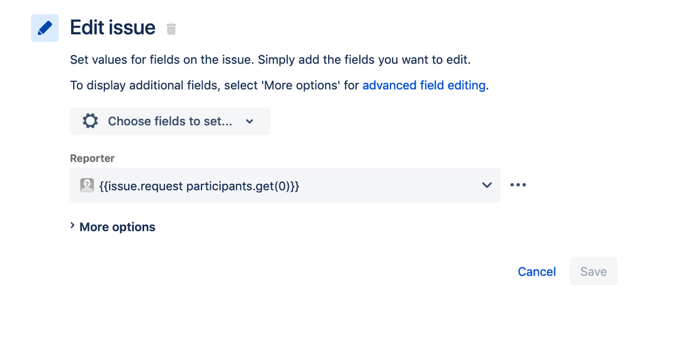Click the word 'Choose' on the fields button
Screen dimensions: 676x350
pos(130,122)
